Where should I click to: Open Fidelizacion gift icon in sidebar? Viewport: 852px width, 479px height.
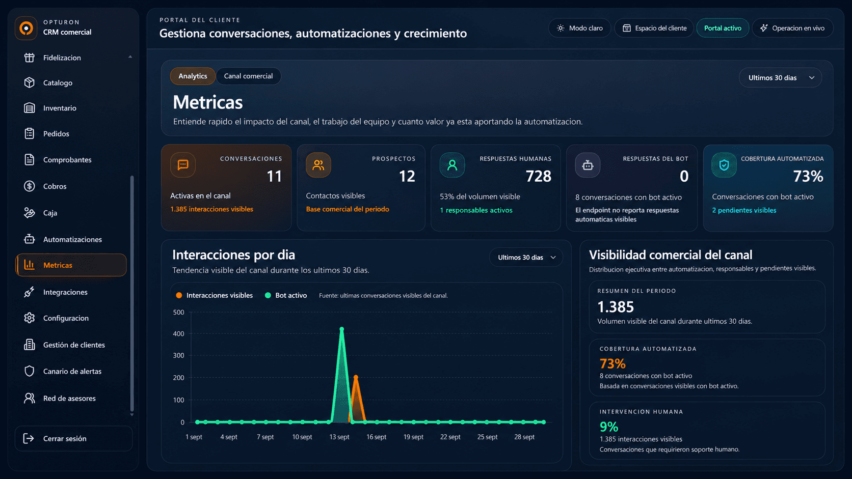tap(30, 58)
